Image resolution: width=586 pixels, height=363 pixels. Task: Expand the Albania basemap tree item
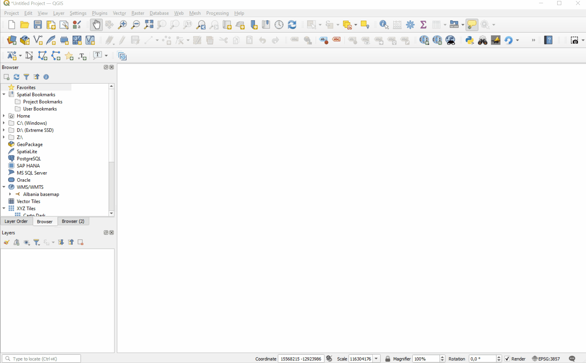(10, 194)
